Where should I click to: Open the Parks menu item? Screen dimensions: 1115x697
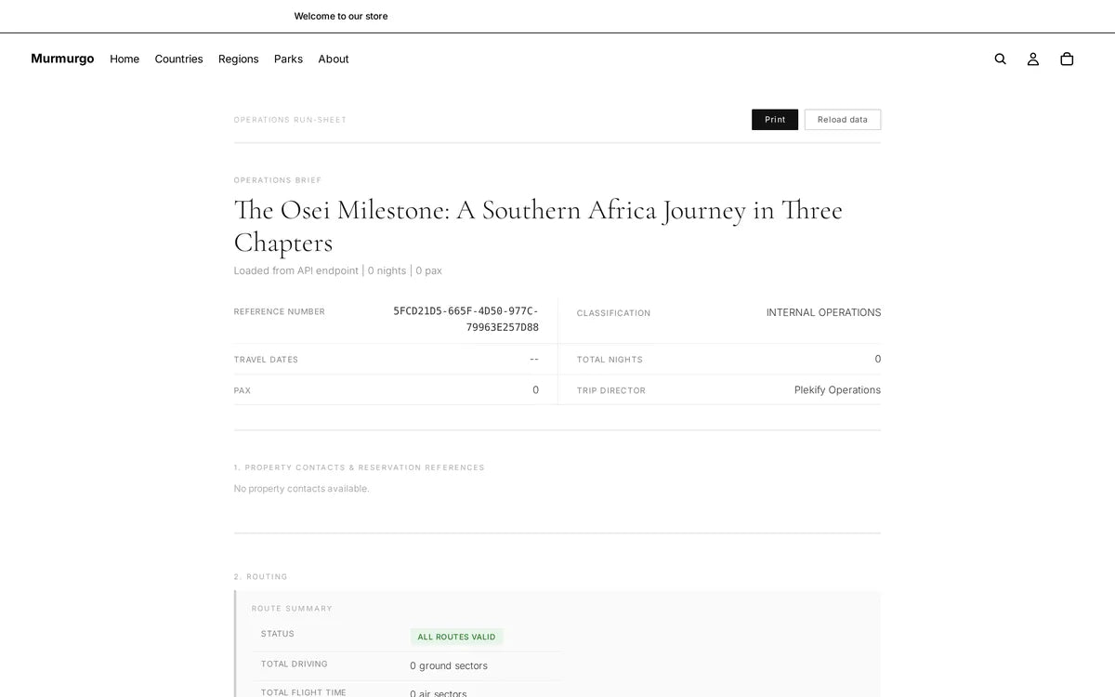point(288,59)
